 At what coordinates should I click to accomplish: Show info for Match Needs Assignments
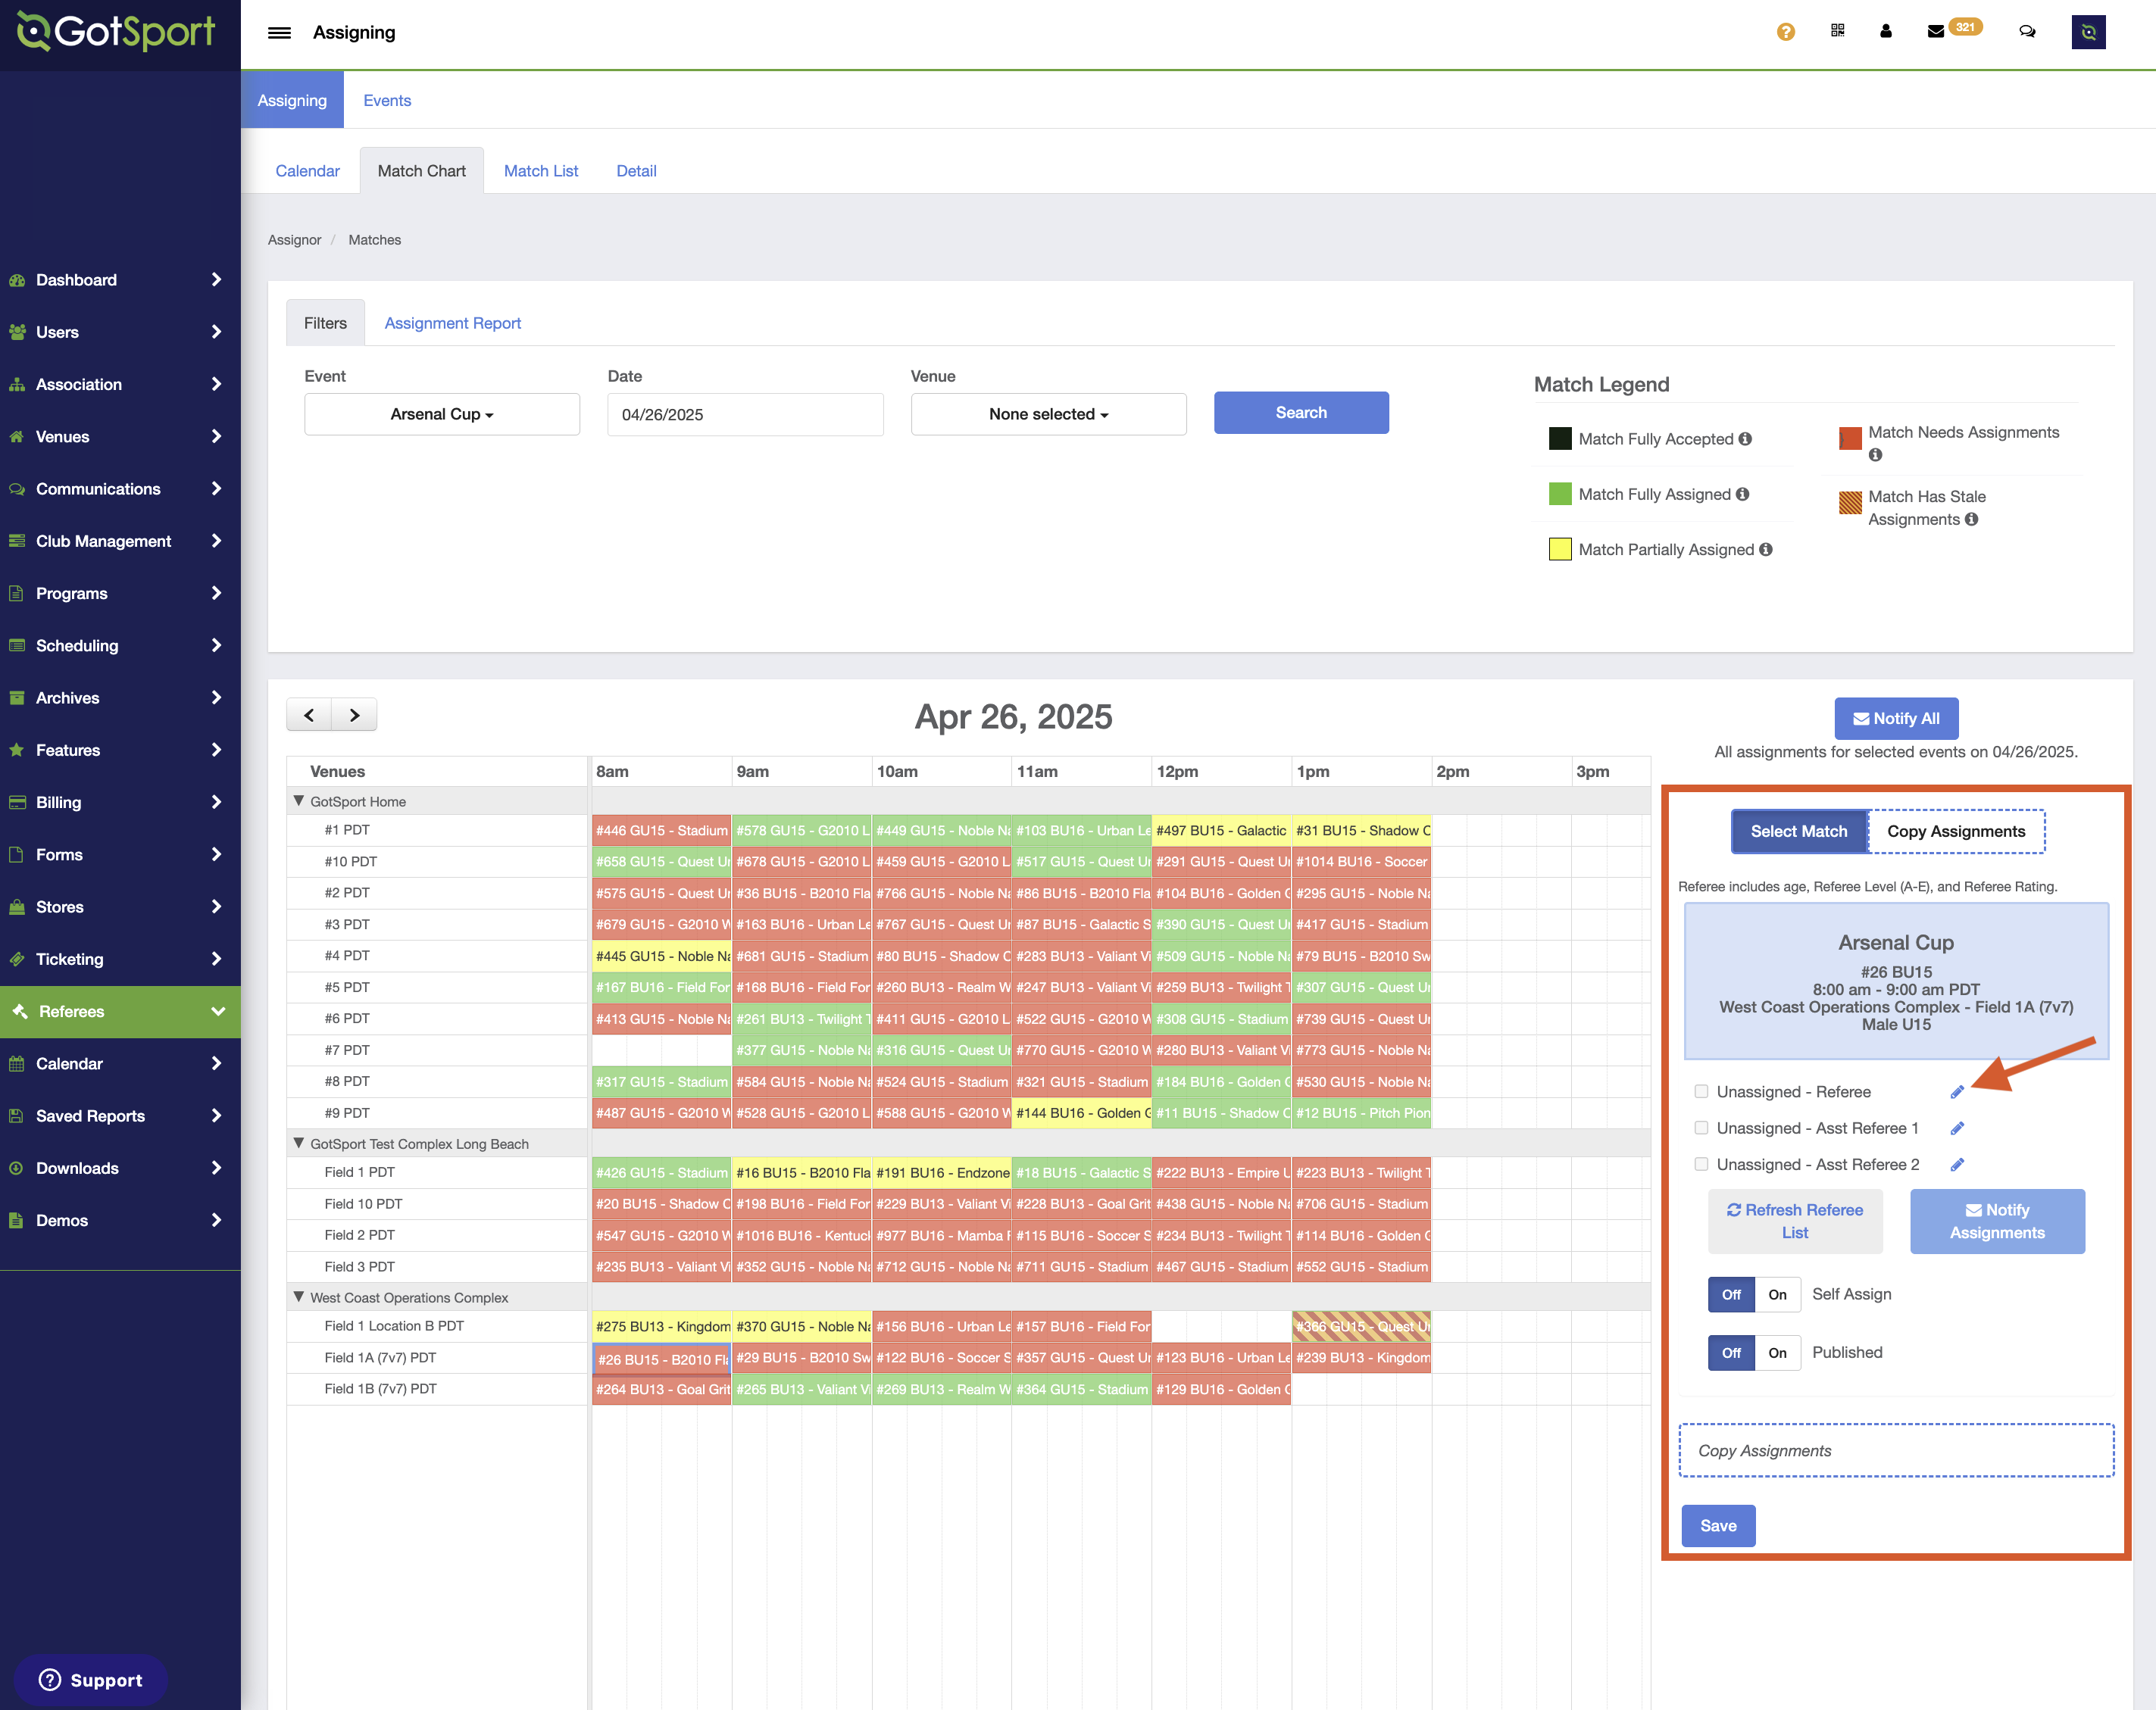pyautogui.click(x=1875, y=454)
